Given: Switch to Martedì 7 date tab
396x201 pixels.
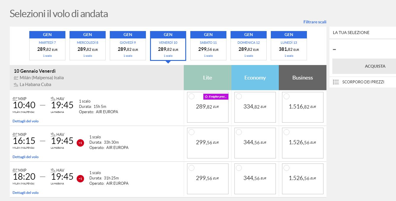Looking at the screenshot, I should [x=47, y=46].
